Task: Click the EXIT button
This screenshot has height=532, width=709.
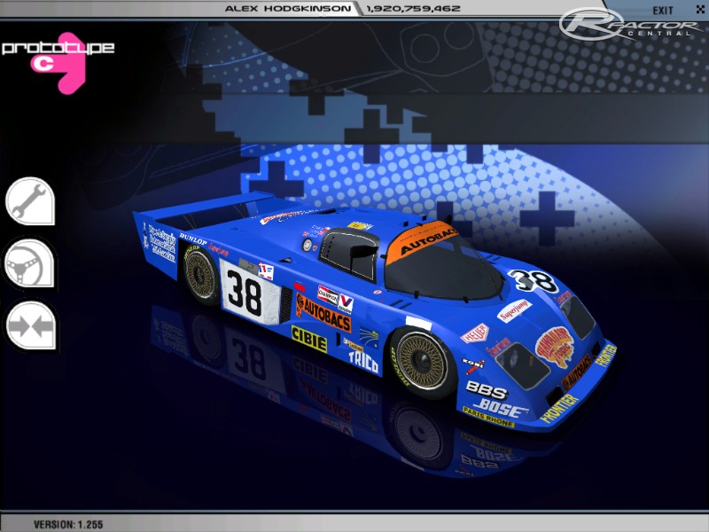Action: coord(663,10)
